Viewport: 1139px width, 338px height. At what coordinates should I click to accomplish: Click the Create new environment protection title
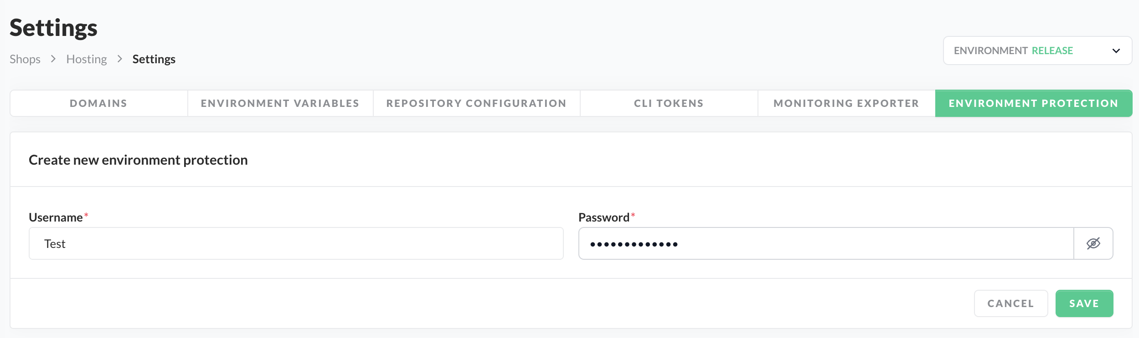(x=138, y=160)
